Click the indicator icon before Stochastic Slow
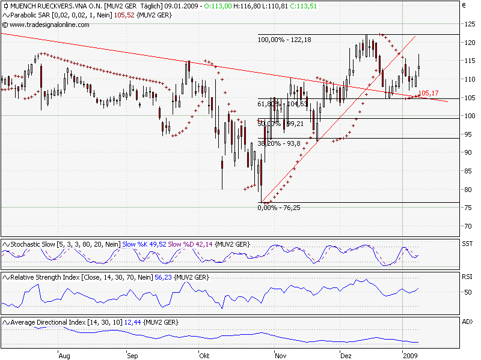Screen dimensions: 481x360 click(x=6, y=244)
